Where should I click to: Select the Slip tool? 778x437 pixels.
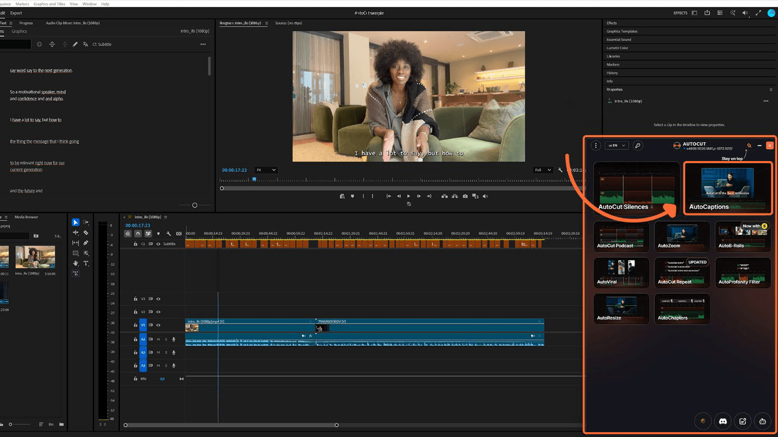tap(75, 243)
